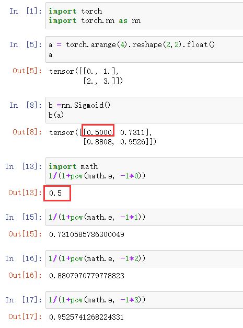Click the In [17]: prompt label
This screenshot has height=328, width=243.
click(x=24, y=300)
